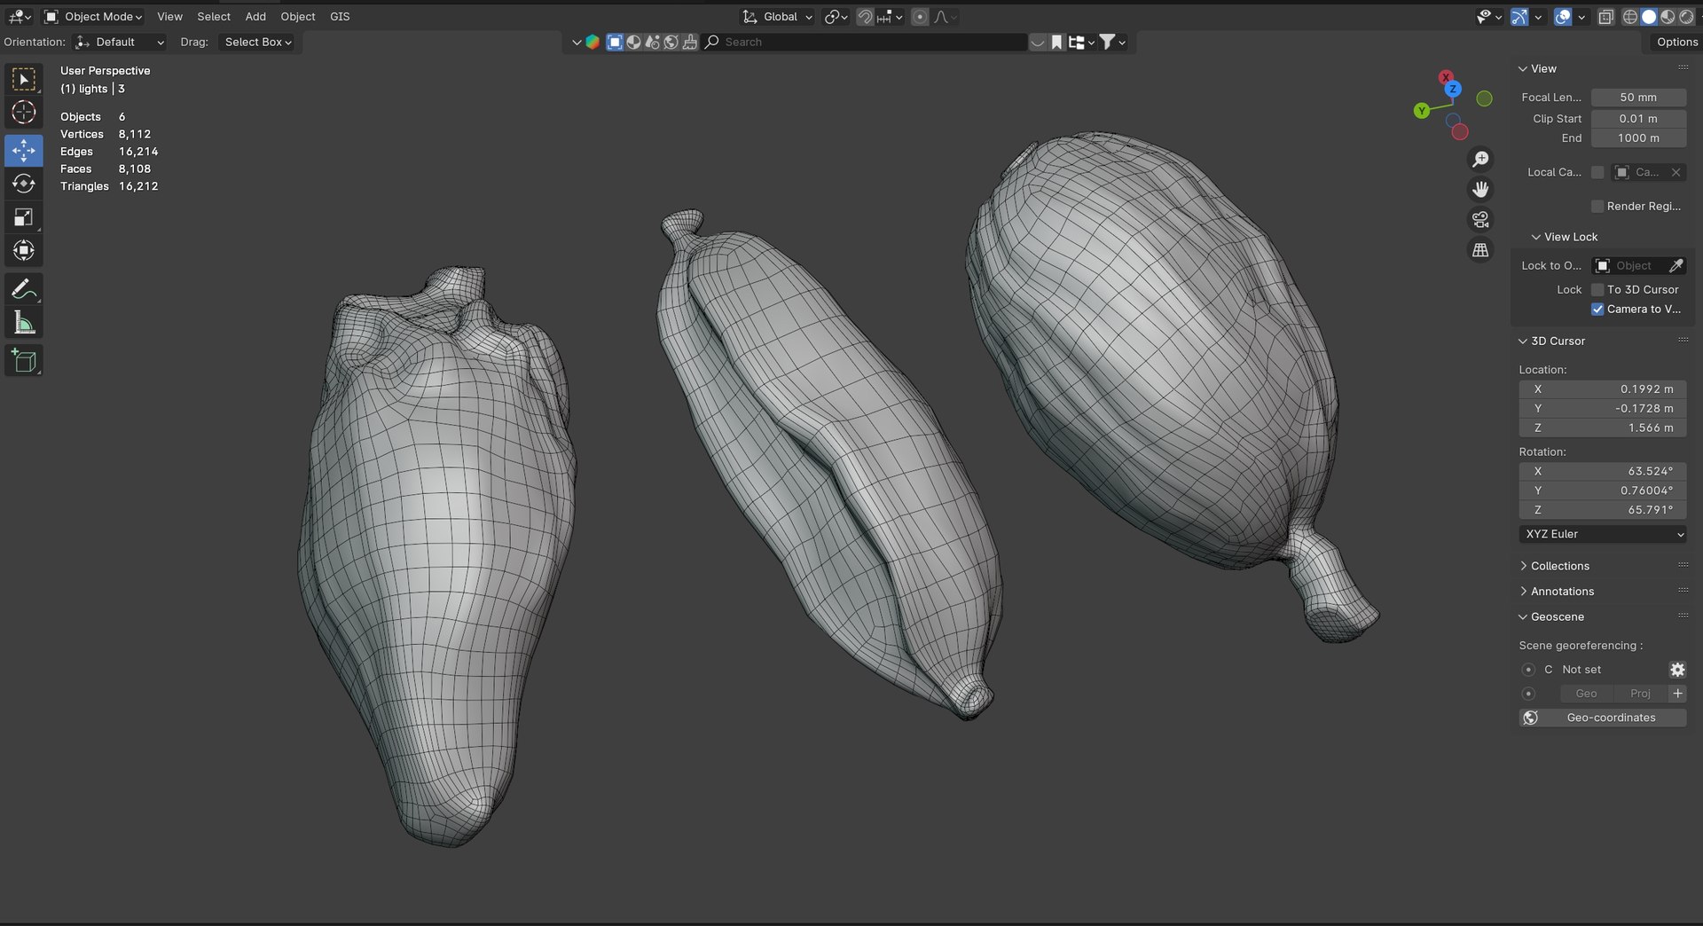Open the georeferencing settings gear icon

[1677, 670]
